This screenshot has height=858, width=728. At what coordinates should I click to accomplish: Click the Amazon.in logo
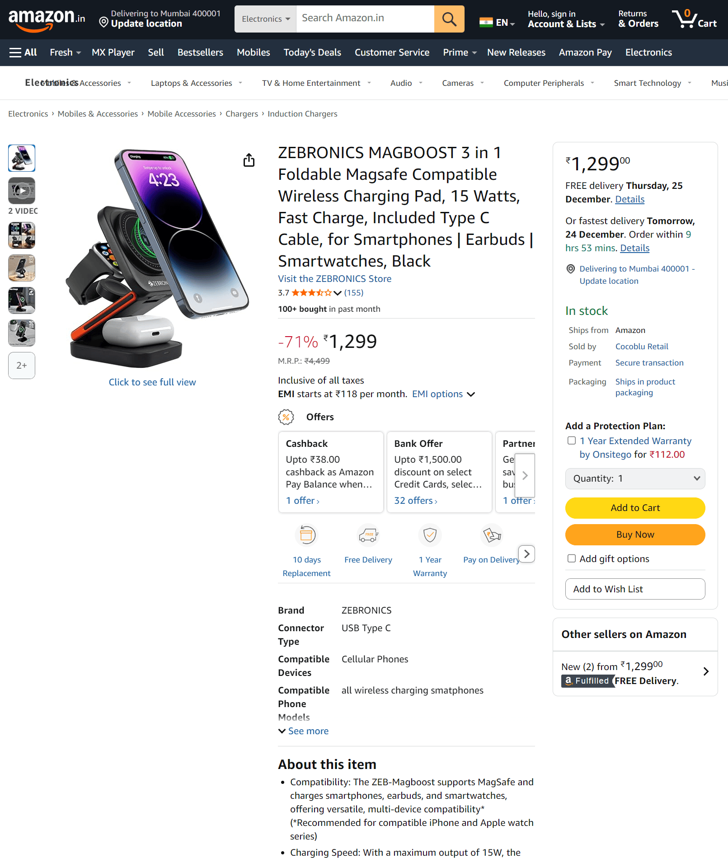[x=47, y=19]
